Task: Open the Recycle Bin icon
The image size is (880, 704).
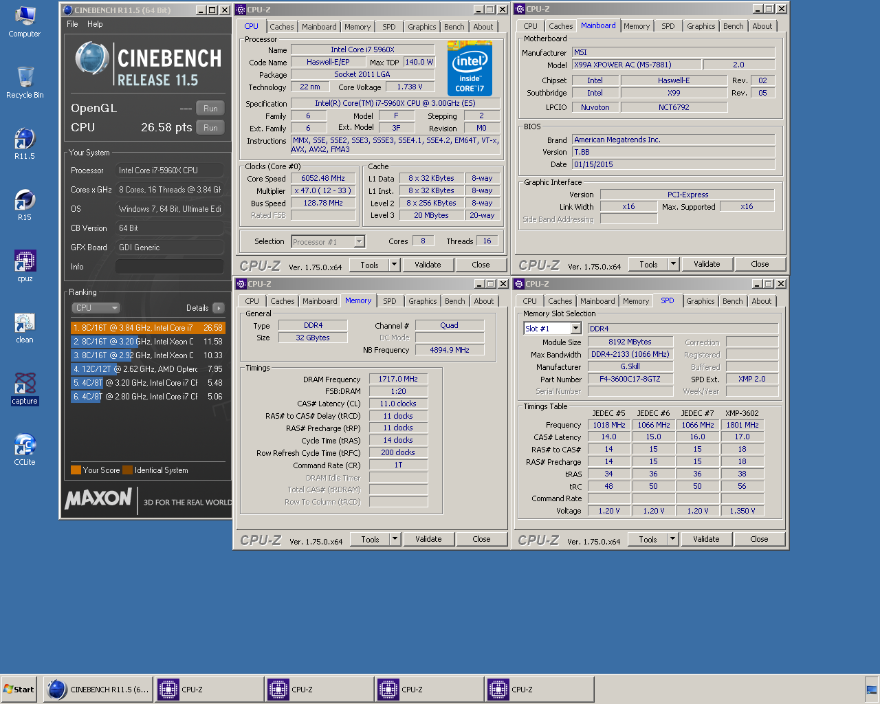Action: pos(25,82)
